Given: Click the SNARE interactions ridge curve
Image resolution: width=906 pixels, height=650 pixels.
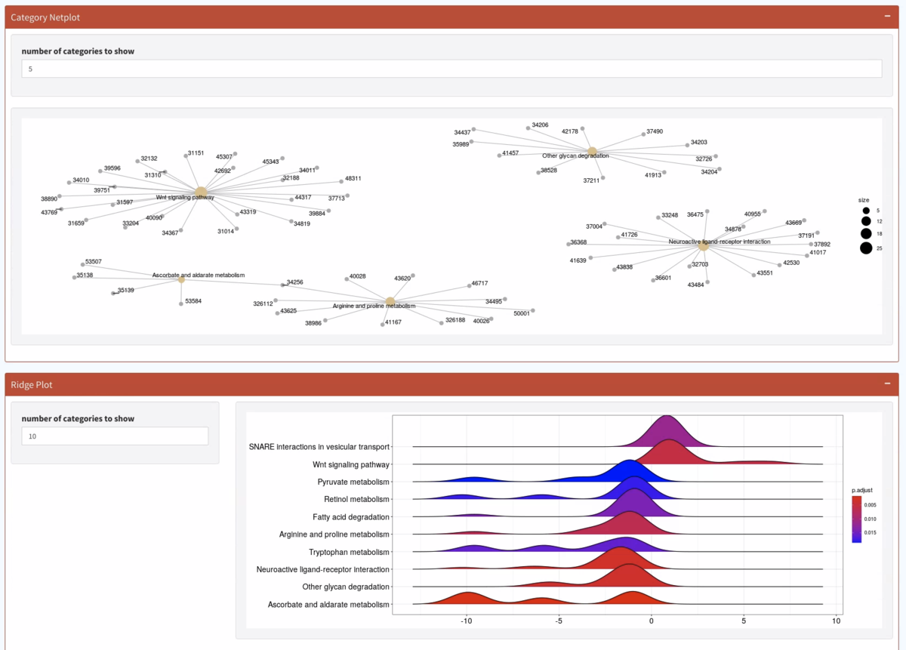Looking at the screenshot, I should pyautogui.click(x=666, y=432).
